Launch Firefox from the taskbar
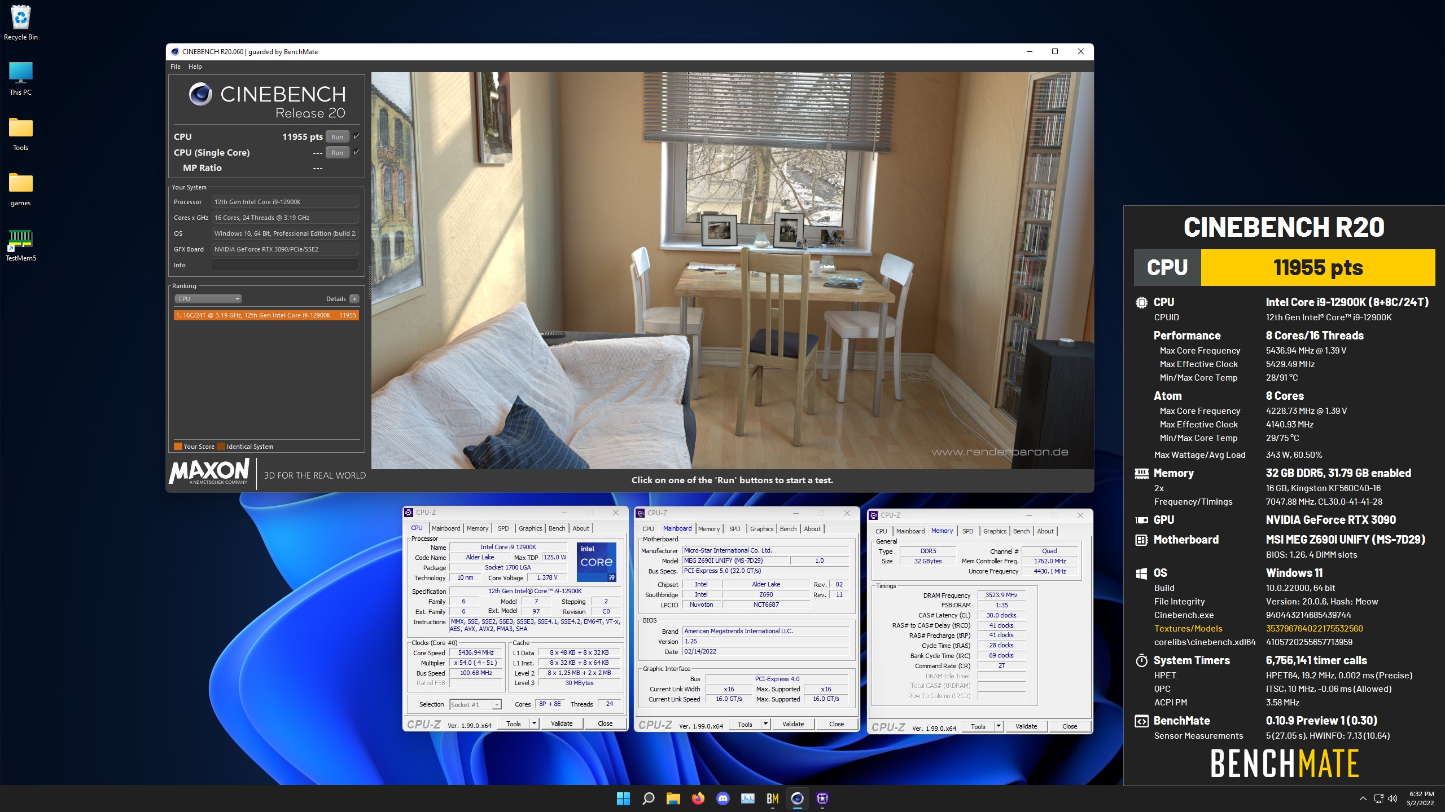This screenshot has width=1445, height=812. coord(698,798)
